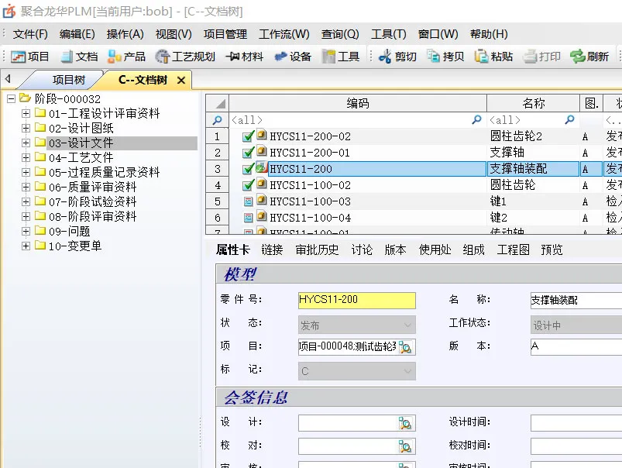Toggle green checkmark on HYCS11-100-02 row
Viewport: 622px width, 468px height.
click(248, 185)
